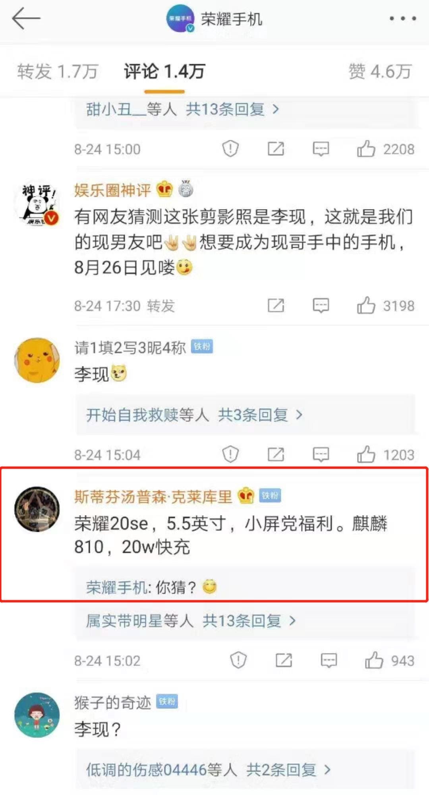
Task: Go back using the top-left arrow
Action: point(26,18)
